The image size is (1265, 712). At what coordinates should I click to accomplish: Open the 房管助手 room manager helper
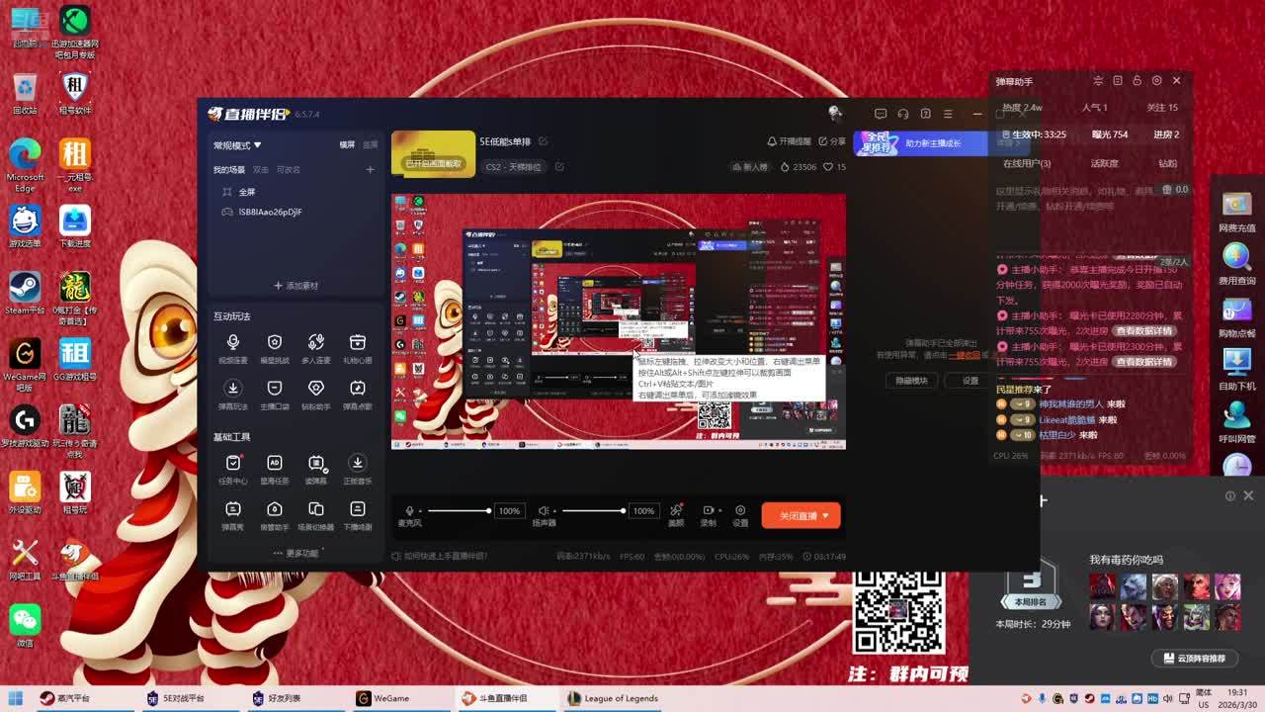[275, 515]
